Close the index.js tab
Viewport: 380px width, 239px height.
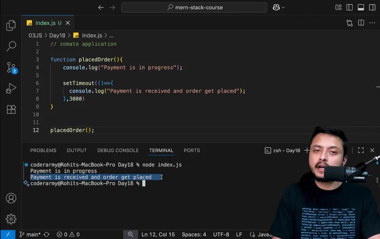coord(68,23)
